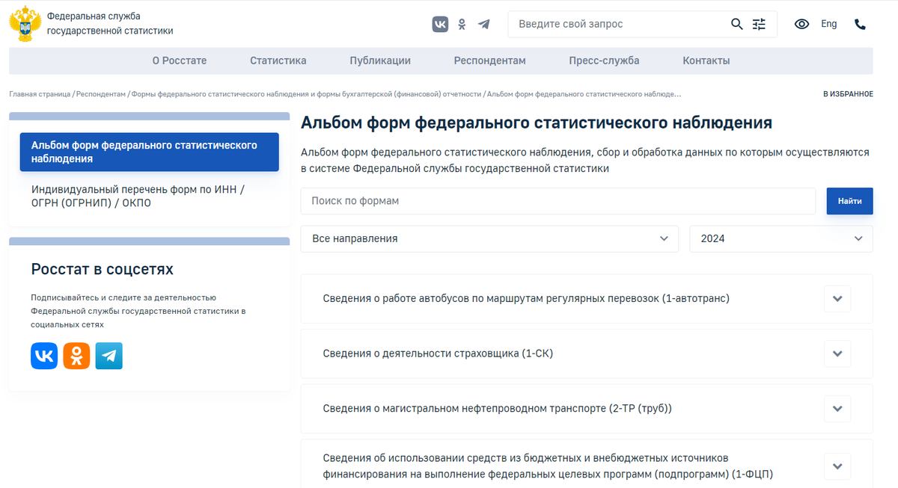Open the Odnoklassniki icon in the header
898x488 pixels.
461,24
